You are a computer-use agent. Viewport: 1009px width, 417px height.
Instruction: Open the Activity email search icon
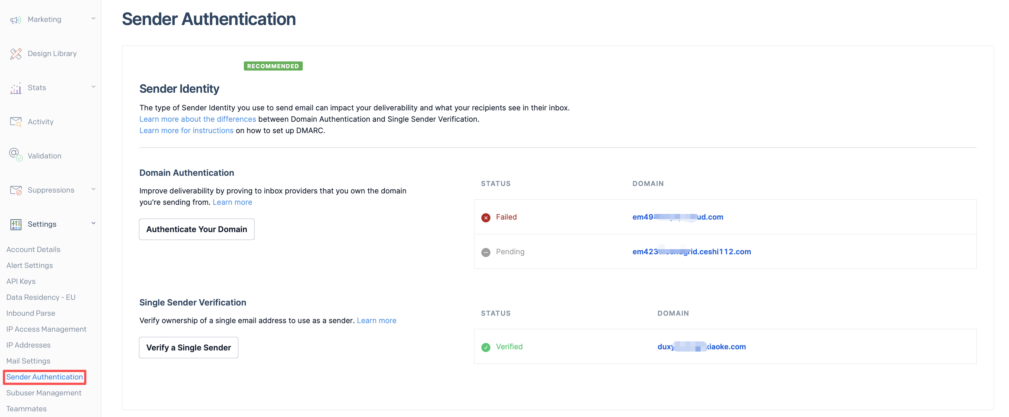[x=16, y=121]
